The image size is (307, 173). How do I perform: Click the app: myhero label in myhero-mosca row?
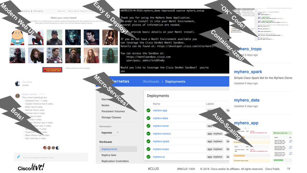(x=215, y=134)
